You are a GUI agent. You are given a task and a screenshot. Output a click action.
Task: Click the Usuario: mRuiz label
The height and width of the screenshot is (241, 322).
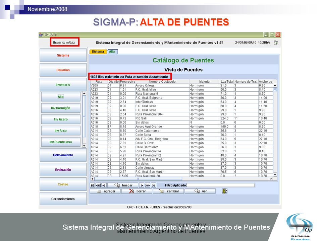click(64, 43)
